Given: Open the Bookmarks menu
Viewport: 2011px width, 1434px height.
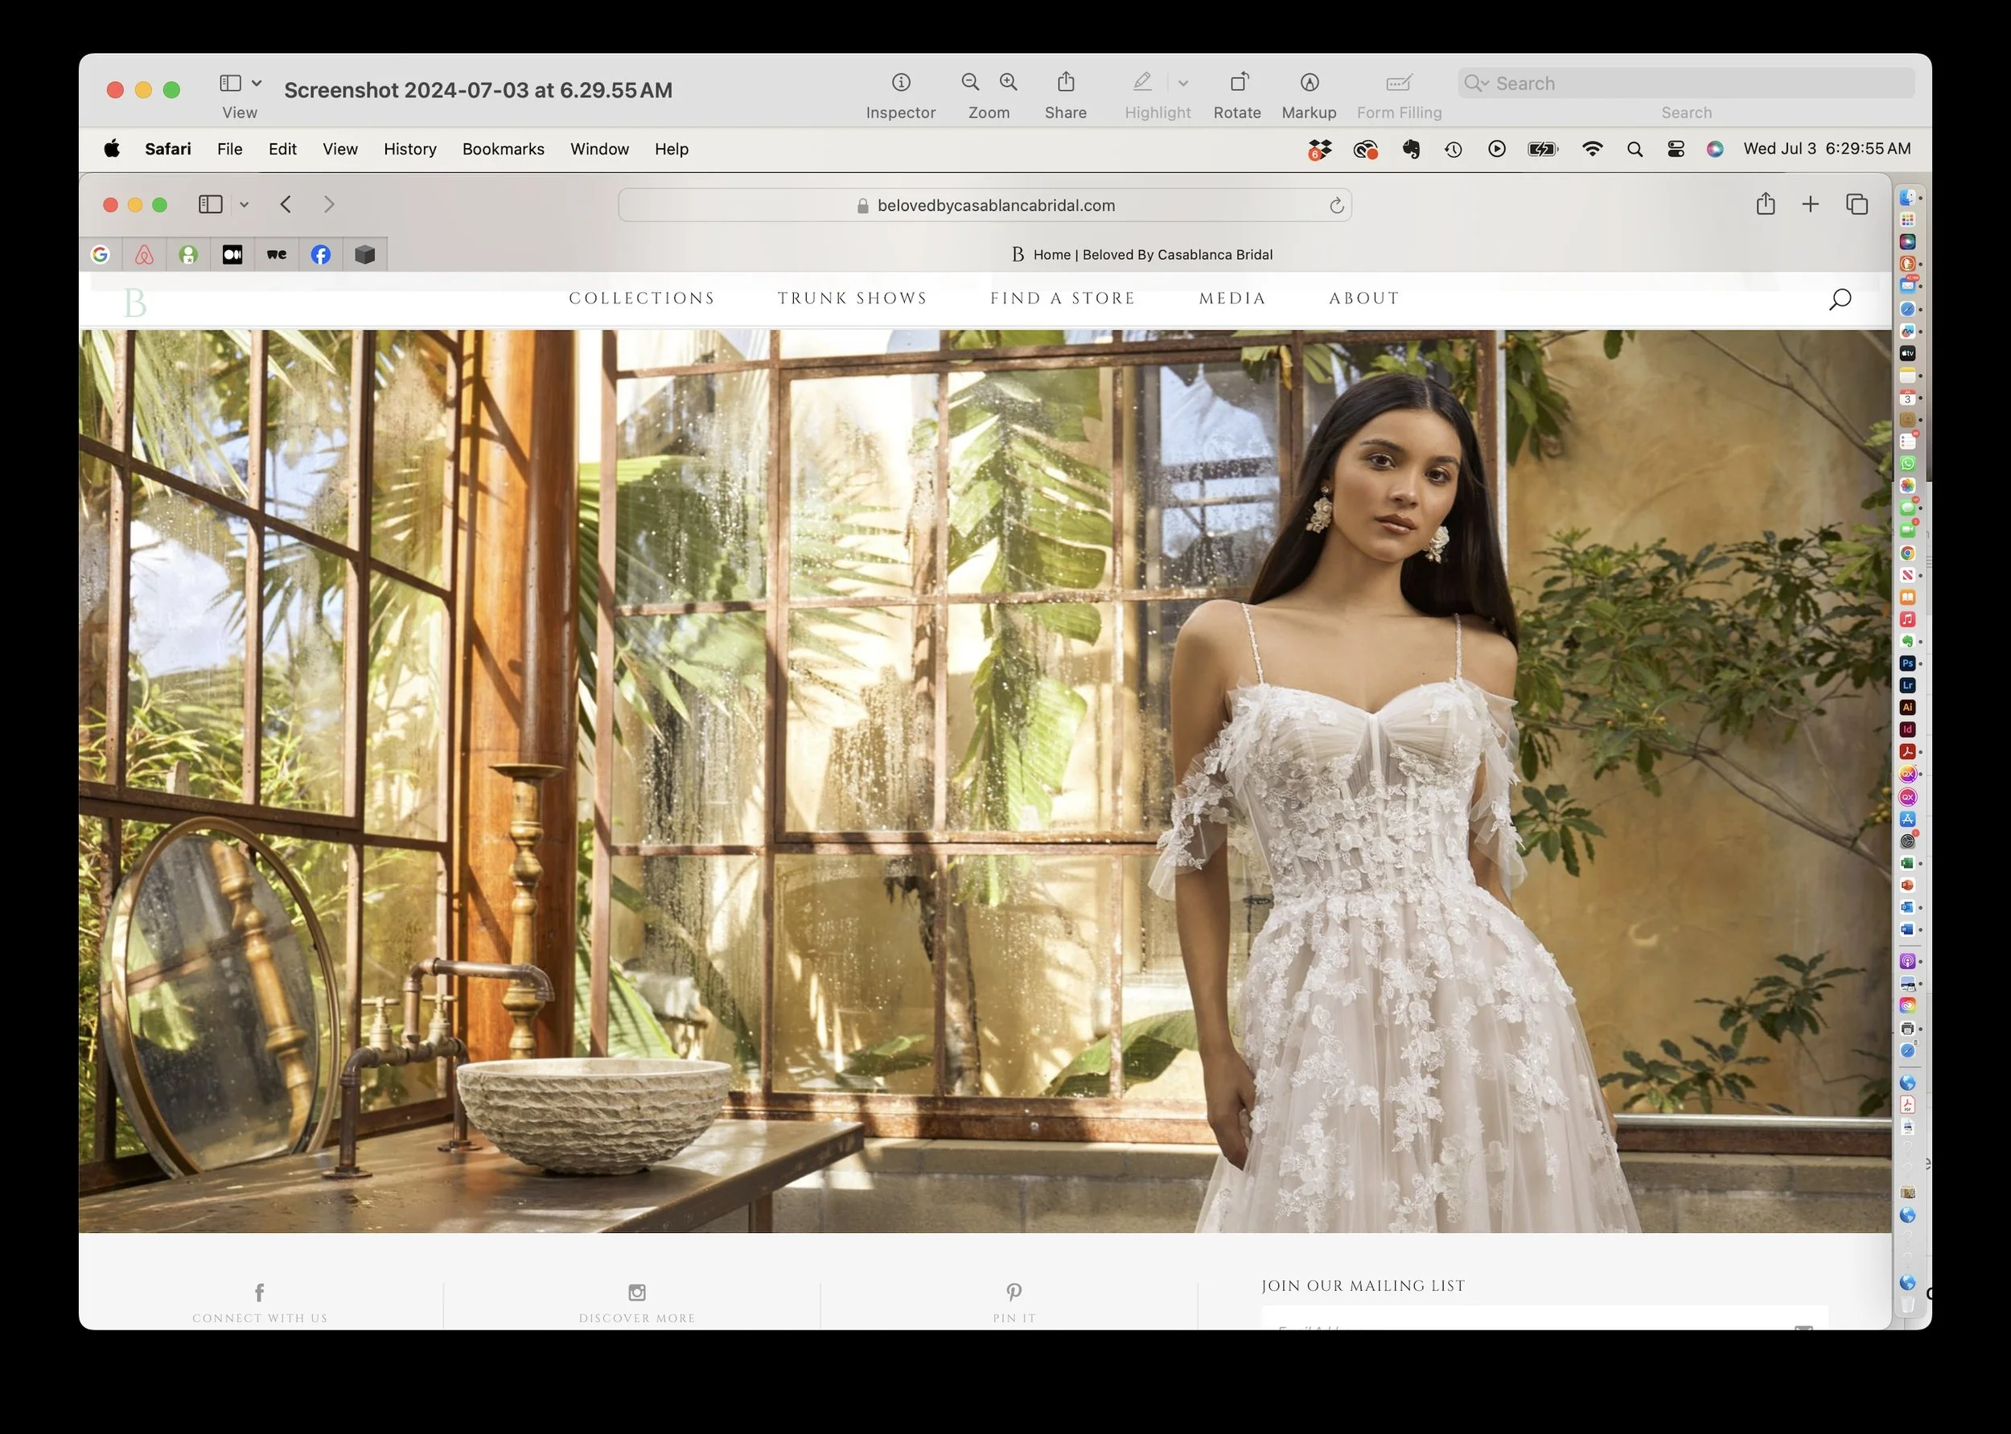Looking at the screenshot, I should (503, 150).
